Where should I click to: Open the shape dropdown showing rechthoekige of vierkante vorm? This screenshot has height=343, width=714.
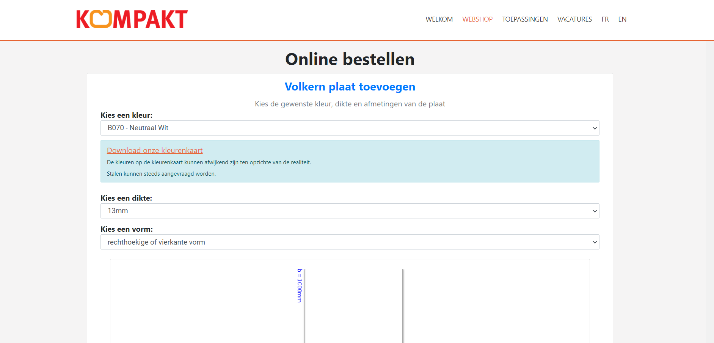click(x=350, y=242)
